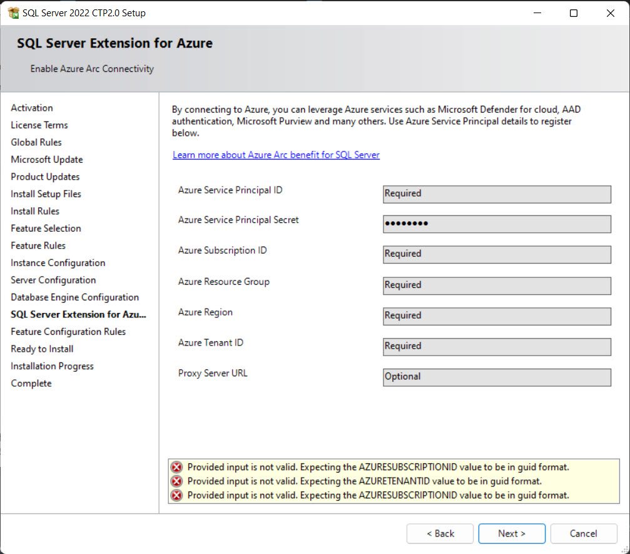Focus the Azure Service Principal Secret field
Image resolution: width=630 pixels, height=554 pixels.
497,224
